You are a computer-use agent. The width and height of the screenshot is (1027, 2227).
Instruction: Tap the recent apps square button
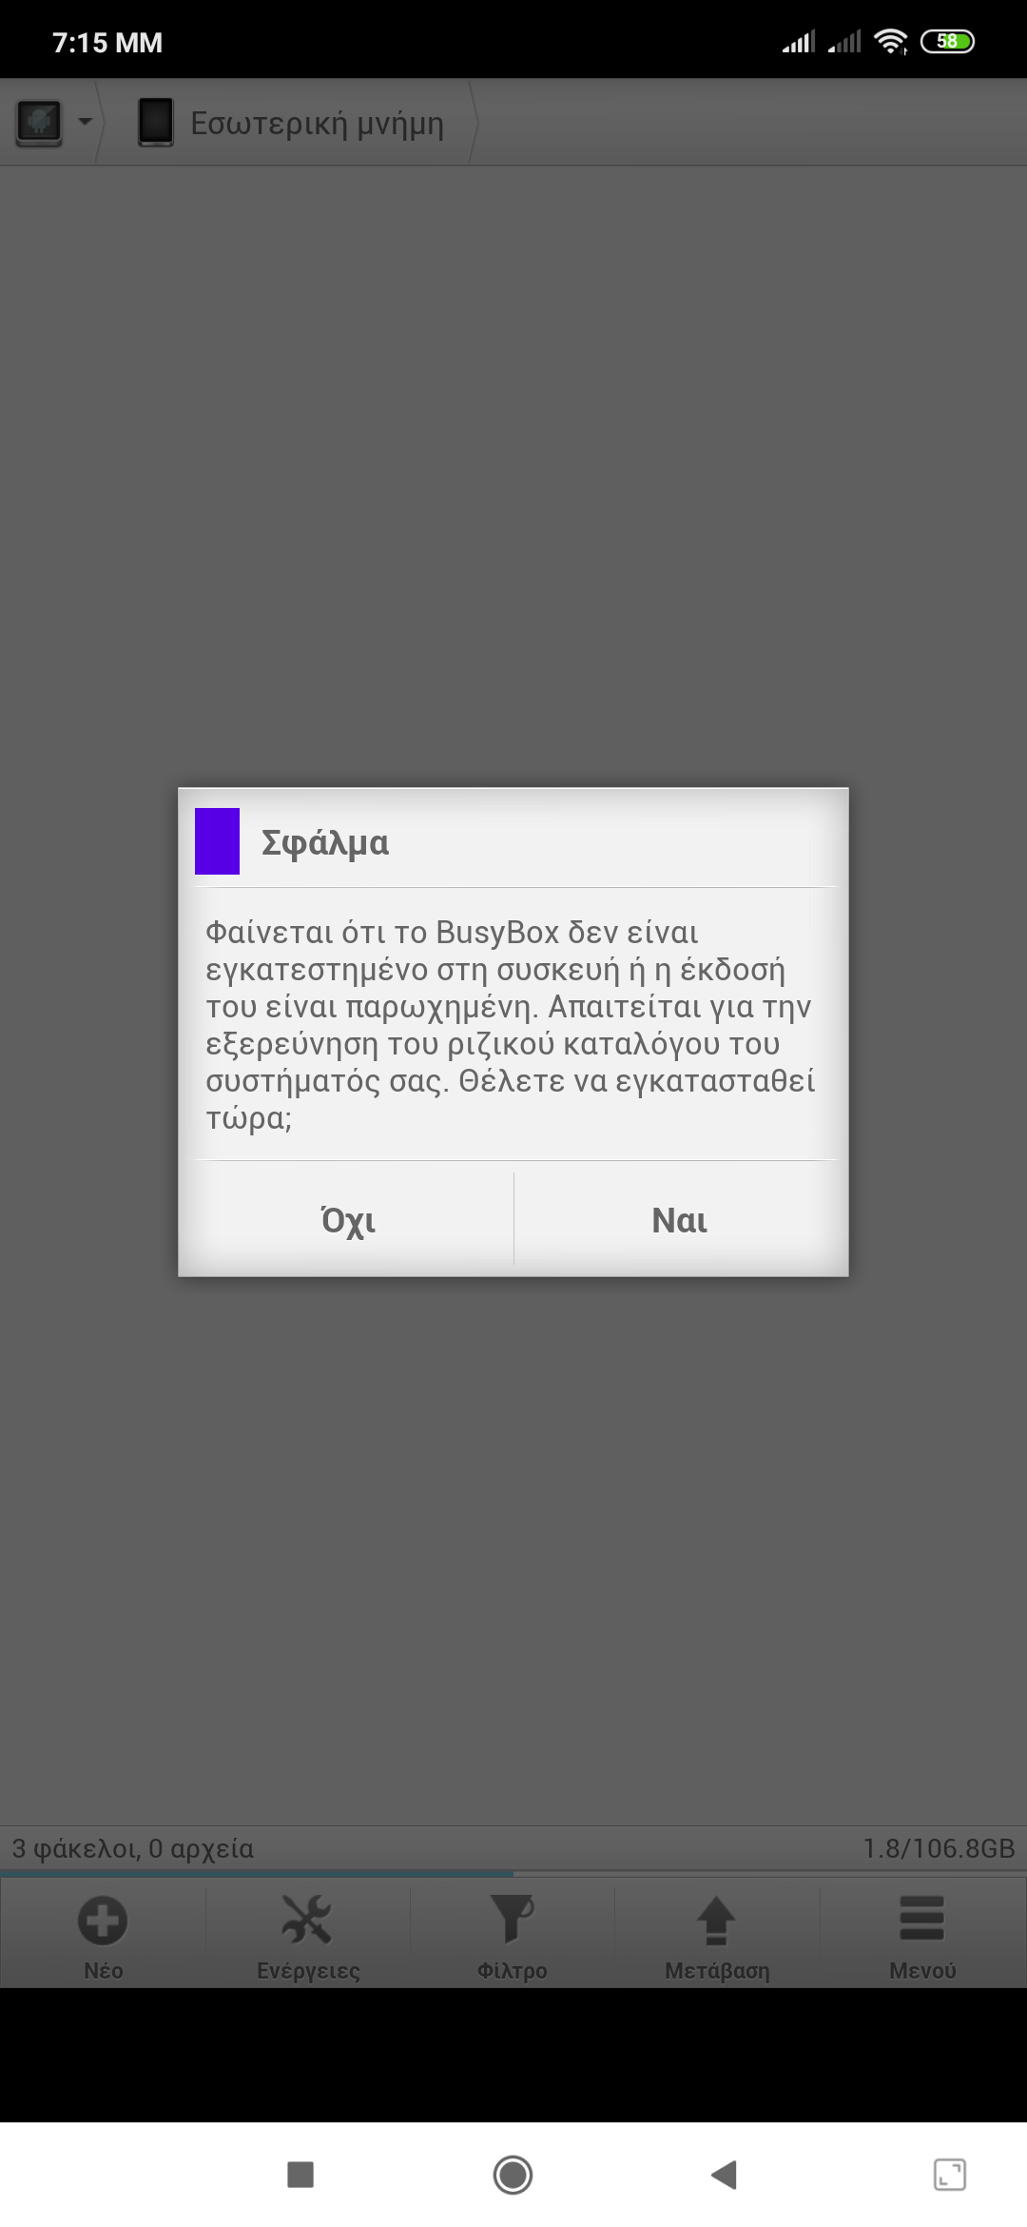300,2175
